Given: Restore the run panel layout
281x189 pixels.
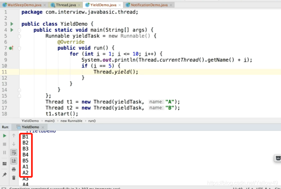Looking at the screenshot, I should (x=5, y=163).
